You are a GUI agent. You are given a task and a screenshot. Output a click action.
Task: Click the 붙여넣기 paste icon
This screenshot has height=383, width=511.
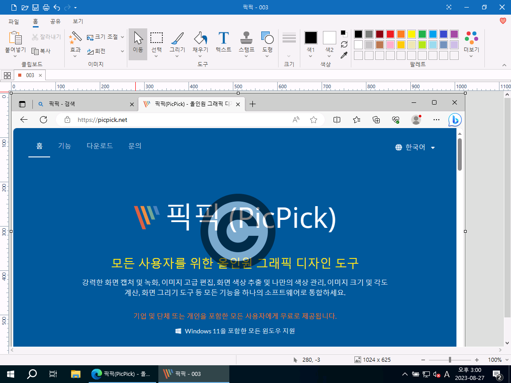tap(16, 38)
